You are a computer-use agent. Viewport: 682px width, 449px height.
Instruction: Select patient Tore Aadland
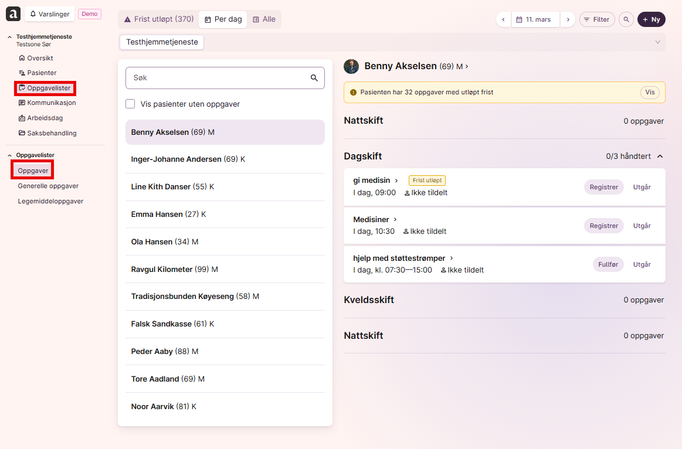[225, 379]
